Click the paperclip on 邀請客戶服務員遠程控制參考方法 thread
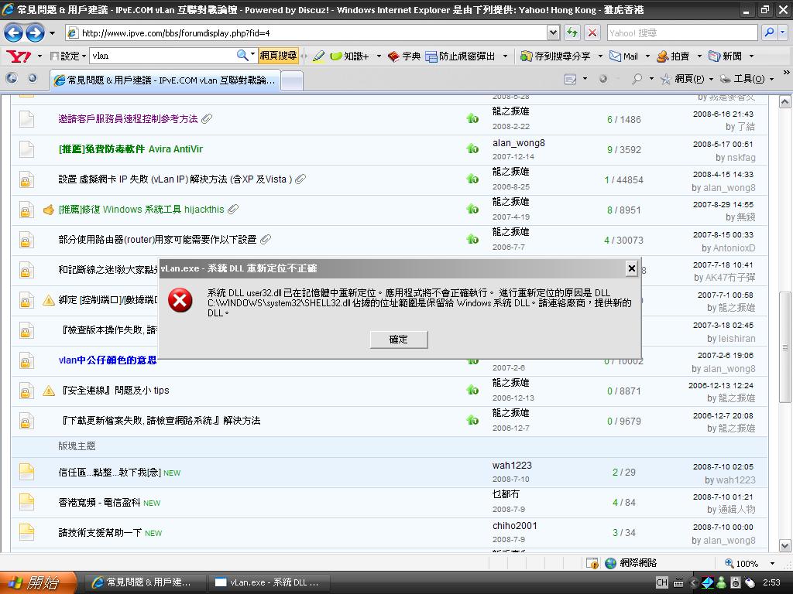Screen dimensions: 793x594 click(206, 118)
